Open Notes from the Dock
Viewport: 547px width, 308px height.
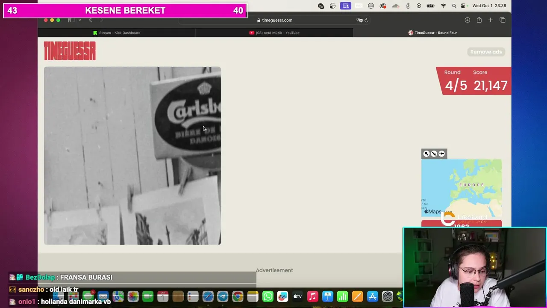253,296
